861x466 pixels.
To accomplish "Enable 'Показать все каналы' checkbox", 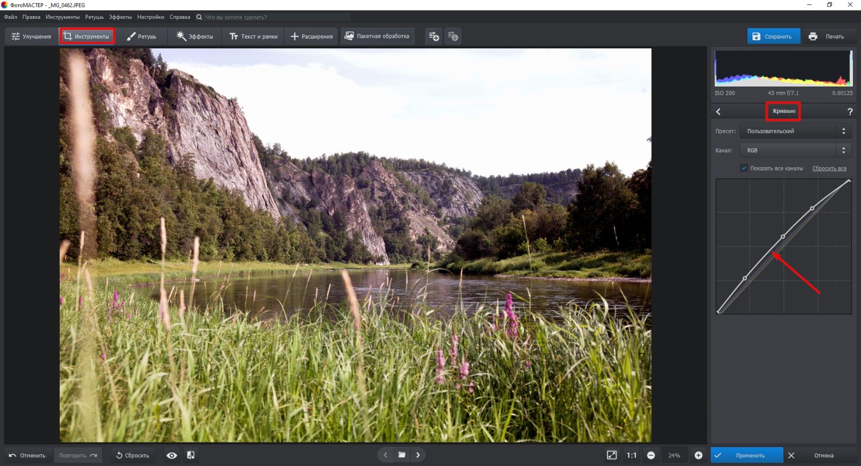I will pos(744,168).
